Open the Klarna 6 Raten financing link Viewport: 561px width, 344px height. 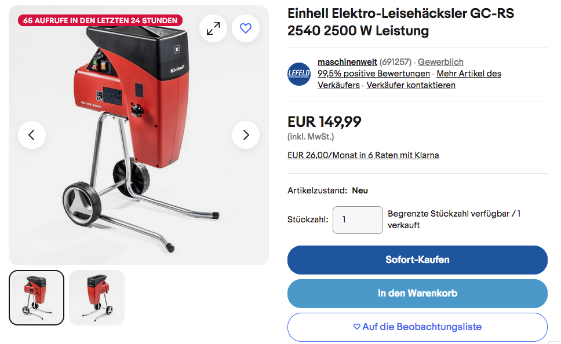pos(363,155)
